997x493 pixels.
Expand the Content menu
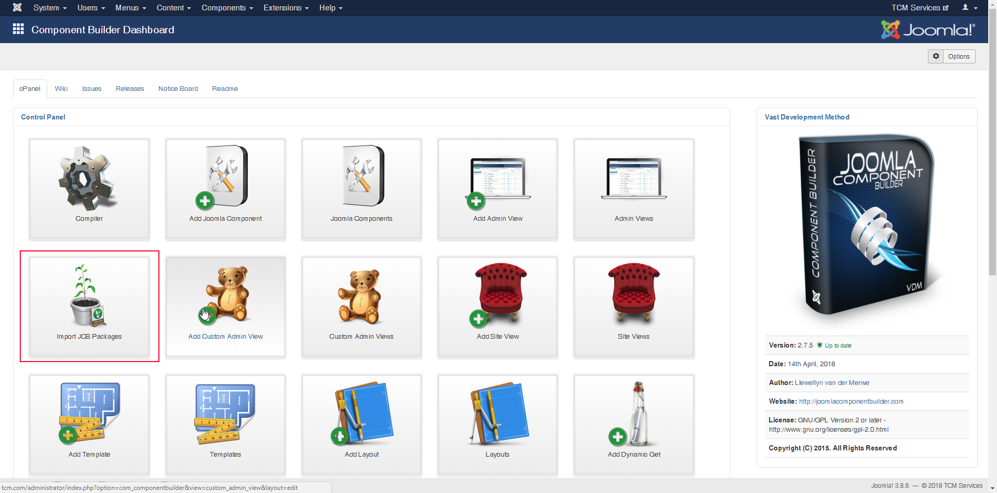174,8
